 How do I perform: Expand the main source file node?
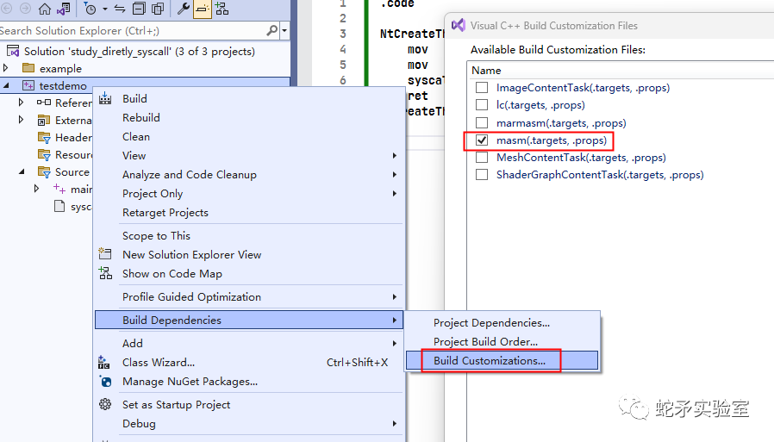[x=36, y=189]
